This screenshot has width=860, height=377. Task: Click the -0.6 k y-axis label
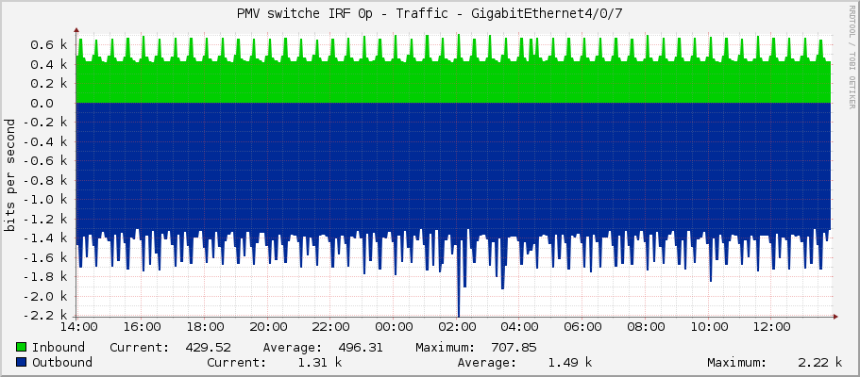(45, 161)
